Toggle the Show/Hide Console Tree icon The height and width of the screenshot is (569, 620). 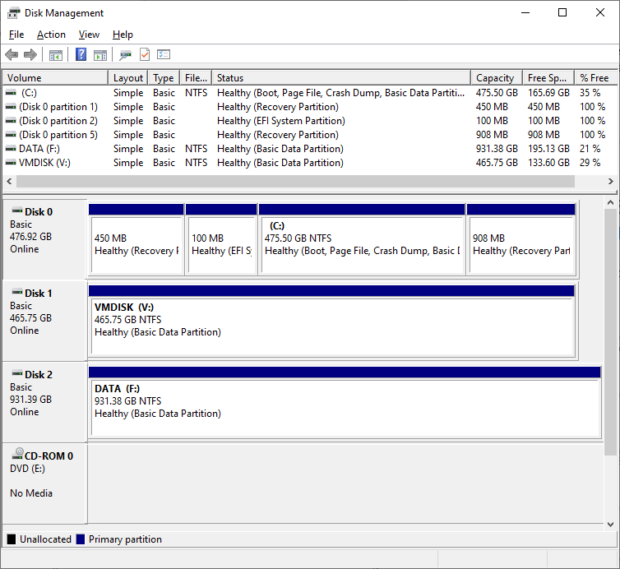pos(56,55)
